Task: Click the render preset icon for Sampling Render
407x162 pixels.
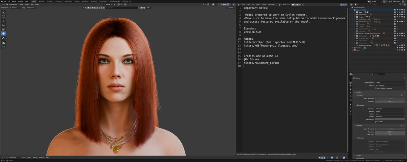Action: click(401, 125)
